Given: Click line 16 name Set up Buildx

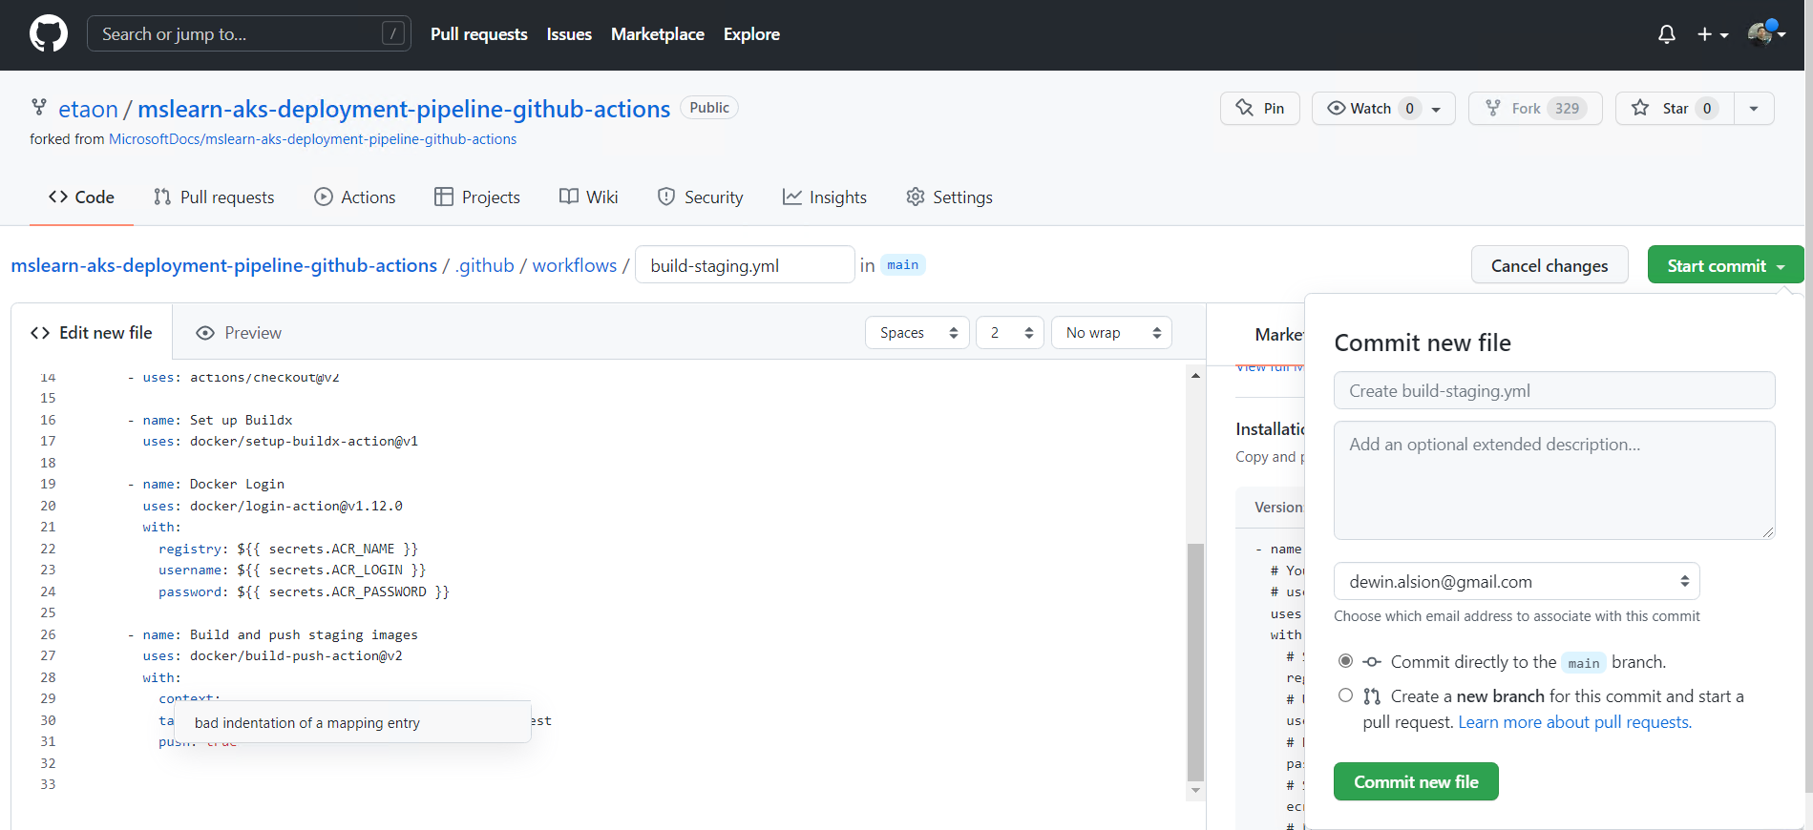Looking at the screenshot, I should [x=210, y=420].
